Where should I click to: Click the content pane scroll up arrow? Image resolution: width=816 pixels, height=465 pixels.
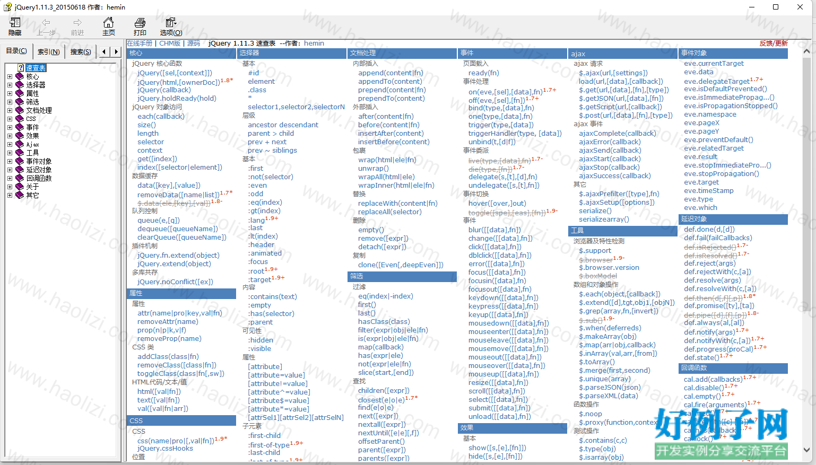click(x=806, y=51)
